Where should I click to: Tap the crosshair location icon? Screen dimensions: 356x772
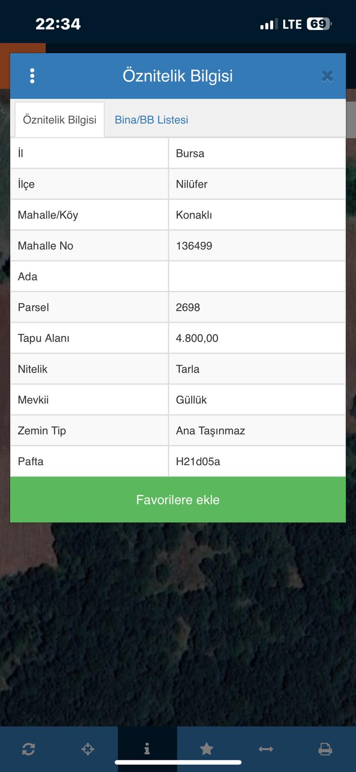tap(88, 749)
